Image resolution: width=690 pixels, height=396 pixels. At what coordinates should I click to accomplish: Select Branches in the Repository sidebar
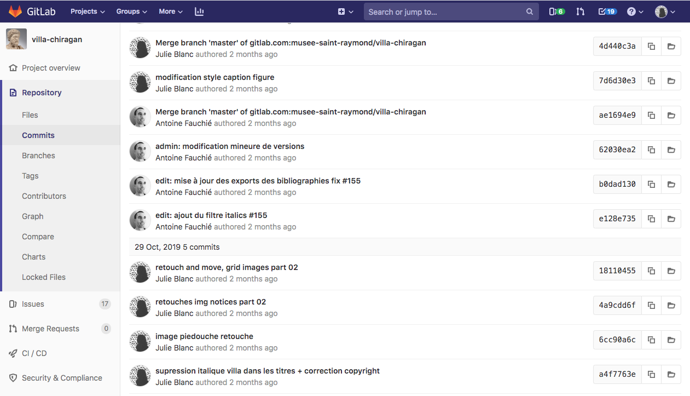click(x=38, y=156)
